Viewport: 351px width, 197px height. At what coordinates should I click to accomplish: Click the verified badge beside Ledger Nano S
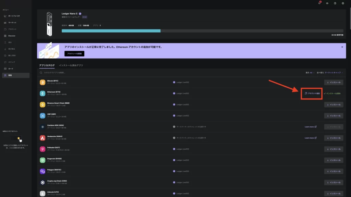point(80,14)
